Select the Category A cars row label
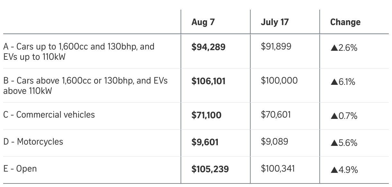Viewport: 392px width, 187px height. click(79, 52)
